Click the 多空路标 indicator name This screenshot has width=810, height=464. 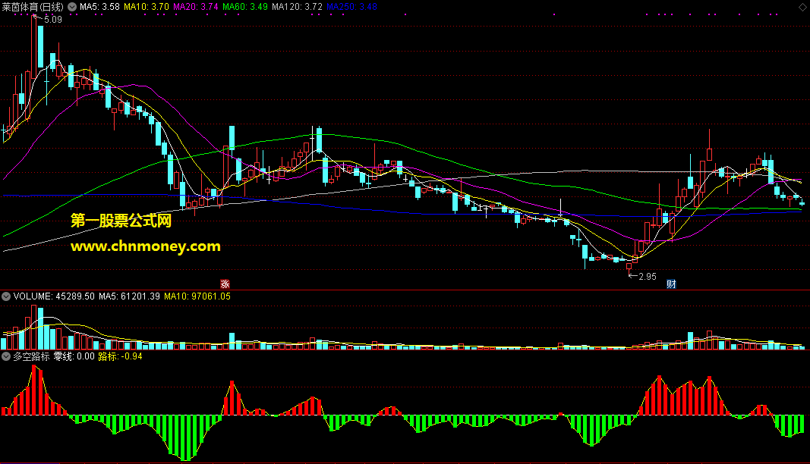(x=32, y=356)
